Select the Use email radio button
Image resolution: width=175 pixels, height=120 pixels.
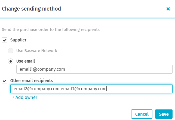coord(11,61)
